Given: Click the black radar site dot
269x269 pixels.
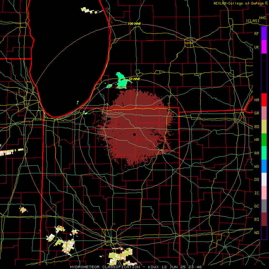Looking at the screenshot, I should click(134, 134).
